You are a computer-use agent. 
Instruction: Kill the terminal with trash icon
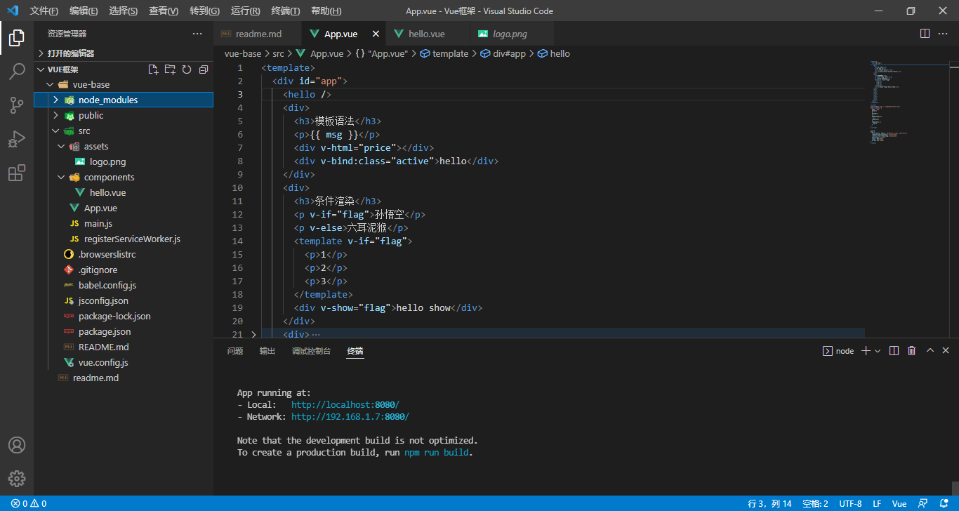912,350
